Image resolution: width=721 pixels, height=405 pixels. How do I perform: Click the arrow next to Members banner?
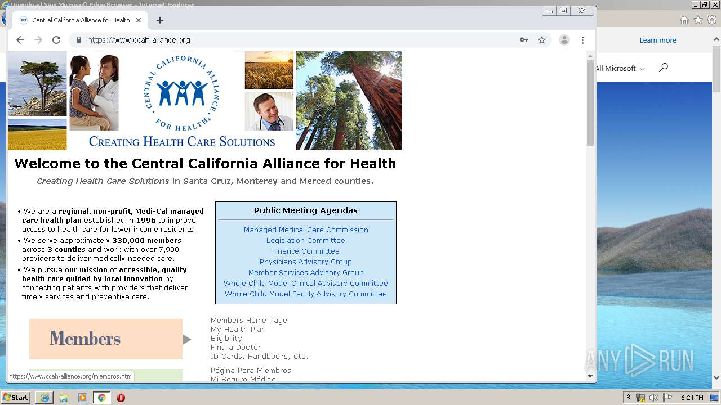187,340
